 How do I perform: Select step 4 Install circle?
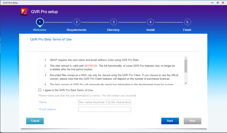click(x=150, y=22)
